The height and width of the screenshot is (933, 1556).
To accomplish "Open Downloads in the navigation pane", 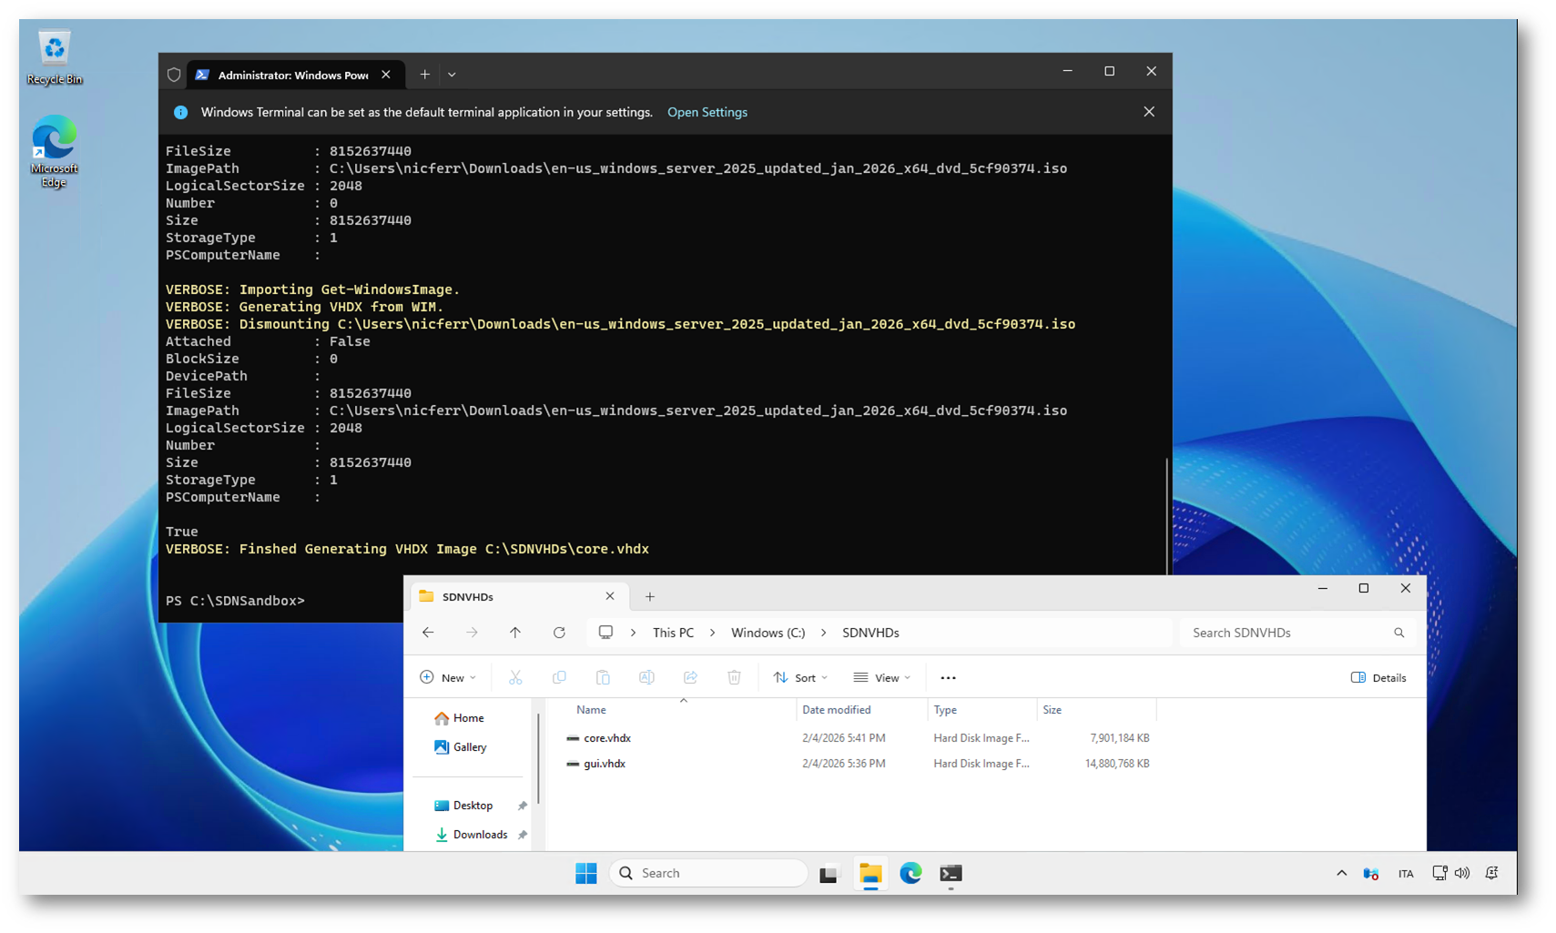I will click(480, 835).
